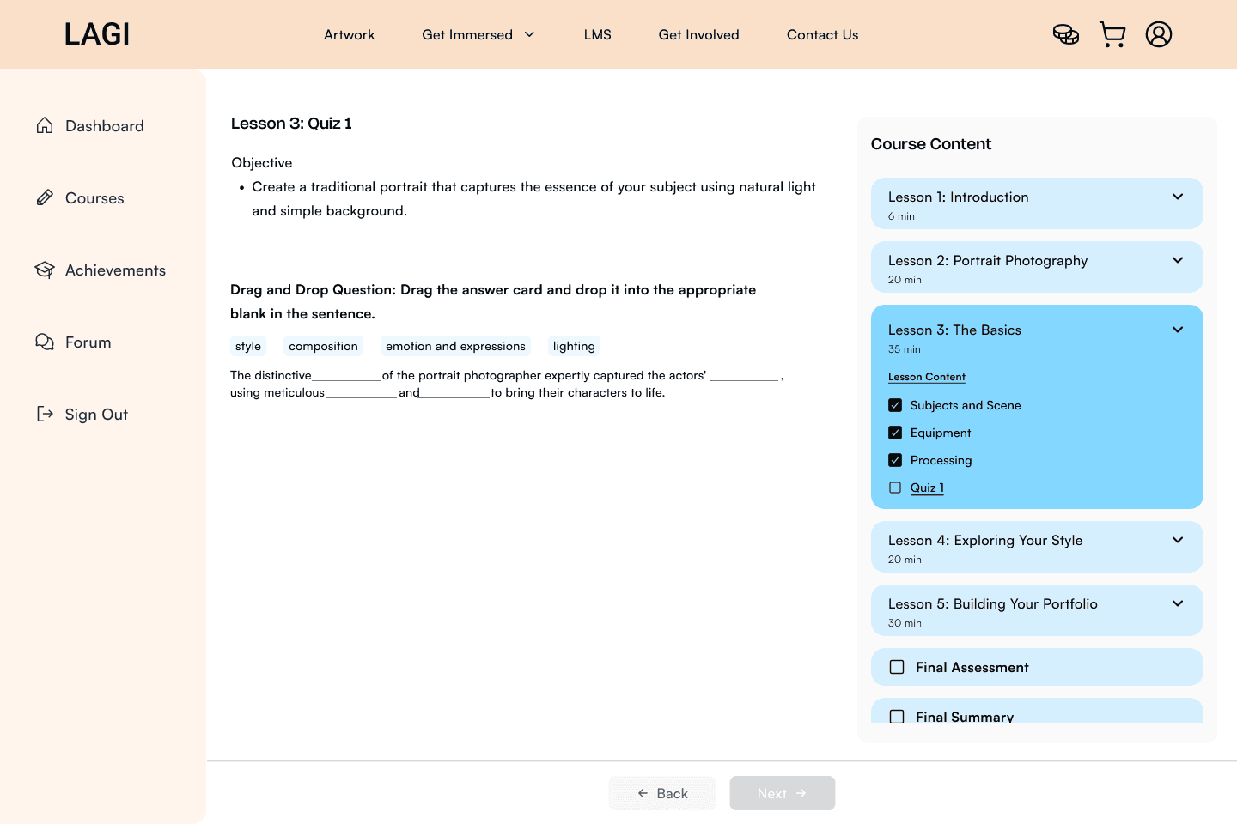Screen dimensions: 1237x824
Task: Open the Artwork menu item
Action: click(x=349, y=34)
